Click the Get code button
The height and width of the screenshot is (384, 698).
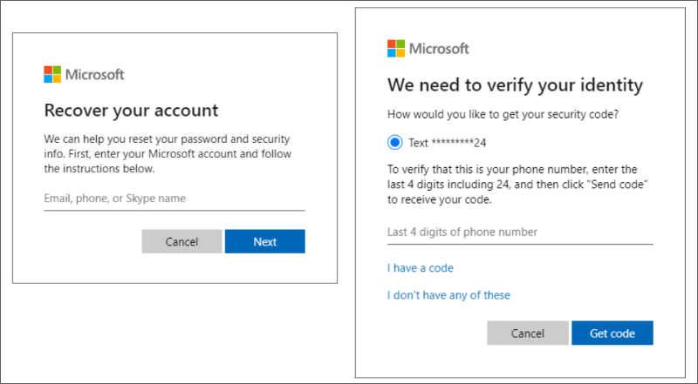(x=612, y=333)
